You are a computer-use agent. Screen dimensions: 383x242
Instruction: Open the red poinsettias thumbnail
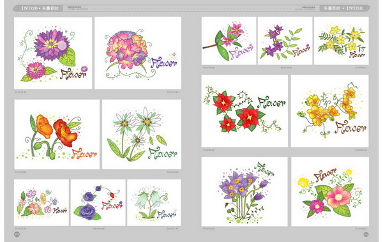click(244, 111)
